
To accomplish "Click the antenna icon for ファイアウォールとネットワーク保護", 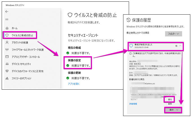I will [x=7, y=49].
